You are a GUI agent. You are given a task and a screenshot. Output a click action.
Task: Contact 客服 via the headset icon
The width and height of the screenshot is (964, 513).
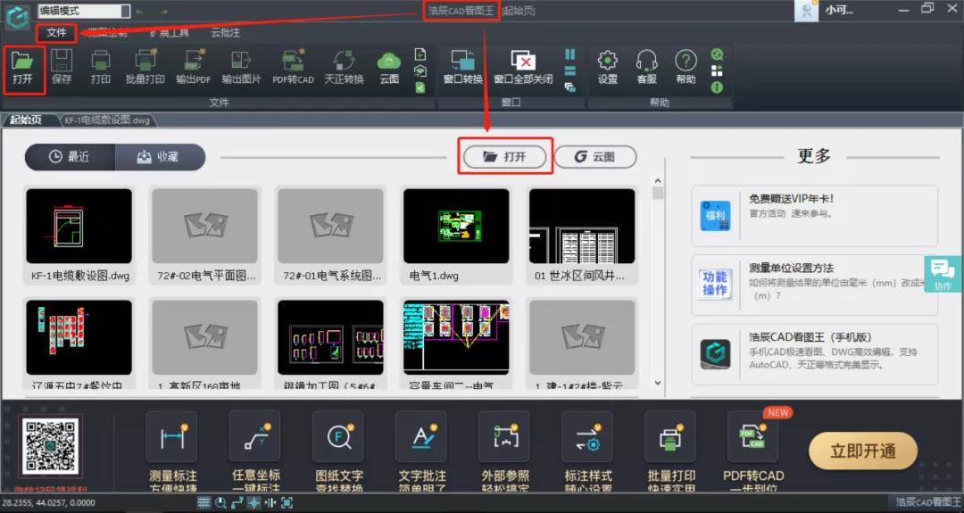(x=647, y=67)
